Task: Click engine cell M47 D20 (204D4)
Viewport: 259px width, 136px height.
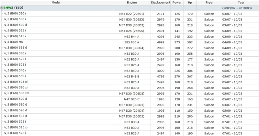Action: click(x=132, y=111)
